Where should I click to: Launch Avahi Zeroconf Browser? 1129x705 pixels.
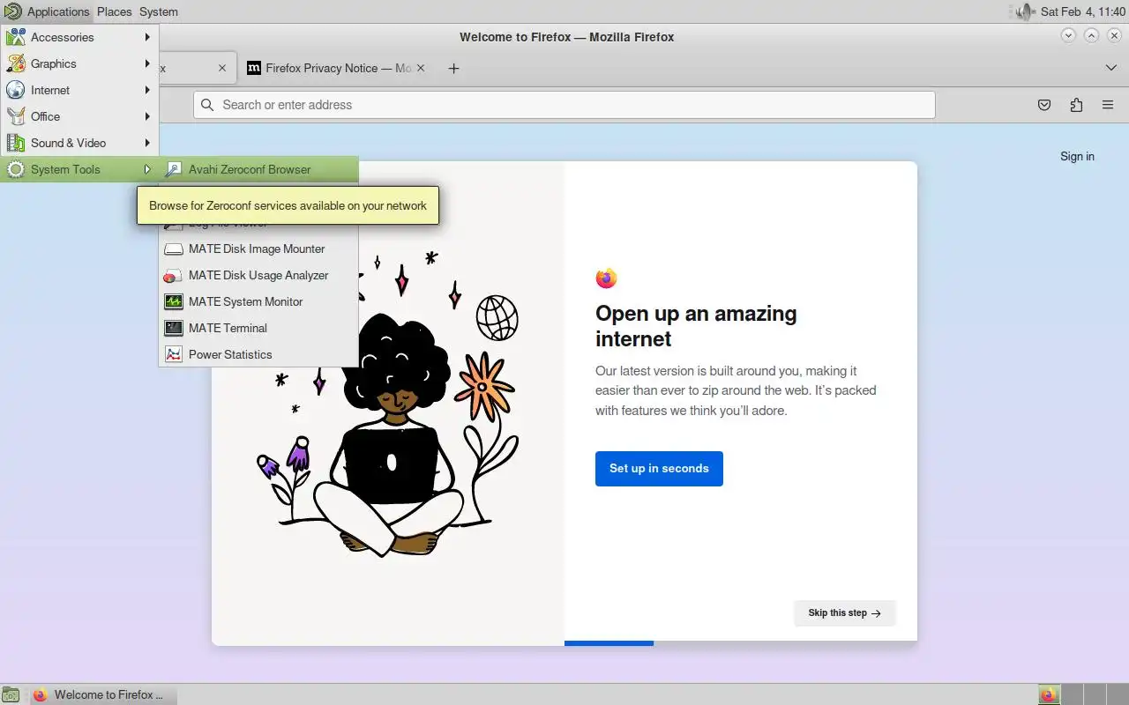[x=258, y=169]
